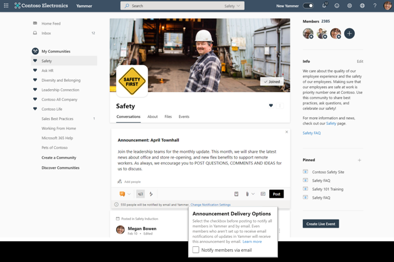Image resolution: width=394 pixels, height=262 pixels.
Task: Expand the post type dropdown arrow
Action: point(129,194)
